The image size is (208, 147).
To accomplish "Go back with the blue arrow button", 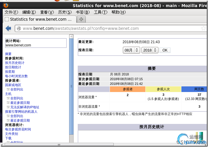I will (x=8, y=28).
